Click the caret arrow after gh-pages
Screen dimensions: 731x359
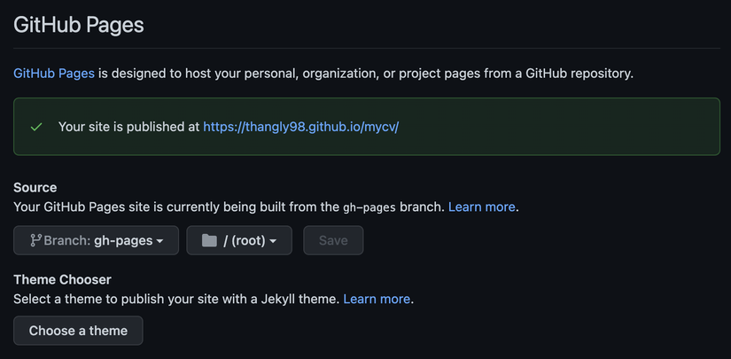159,241
